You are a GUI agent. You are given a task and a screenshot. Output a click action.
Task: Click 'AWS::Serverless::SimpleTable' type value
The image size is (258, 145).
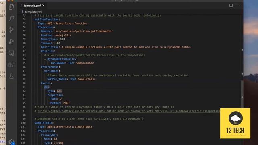click(x=70, y=127)
